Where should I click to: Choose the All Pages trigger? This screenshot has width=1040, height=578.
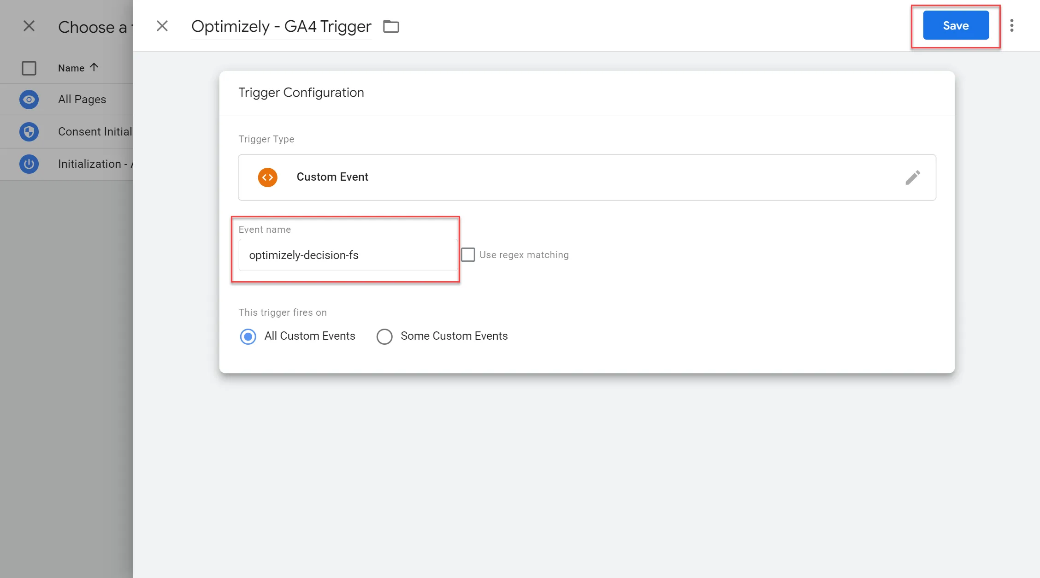click(x=66, y=100)
